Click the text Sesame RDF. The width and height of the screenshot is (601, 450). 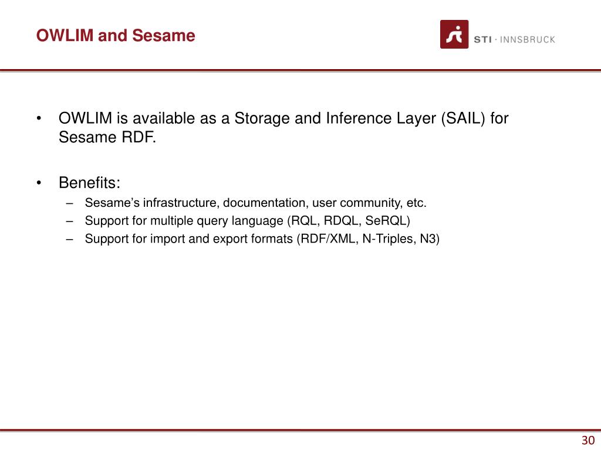point(107,137)
